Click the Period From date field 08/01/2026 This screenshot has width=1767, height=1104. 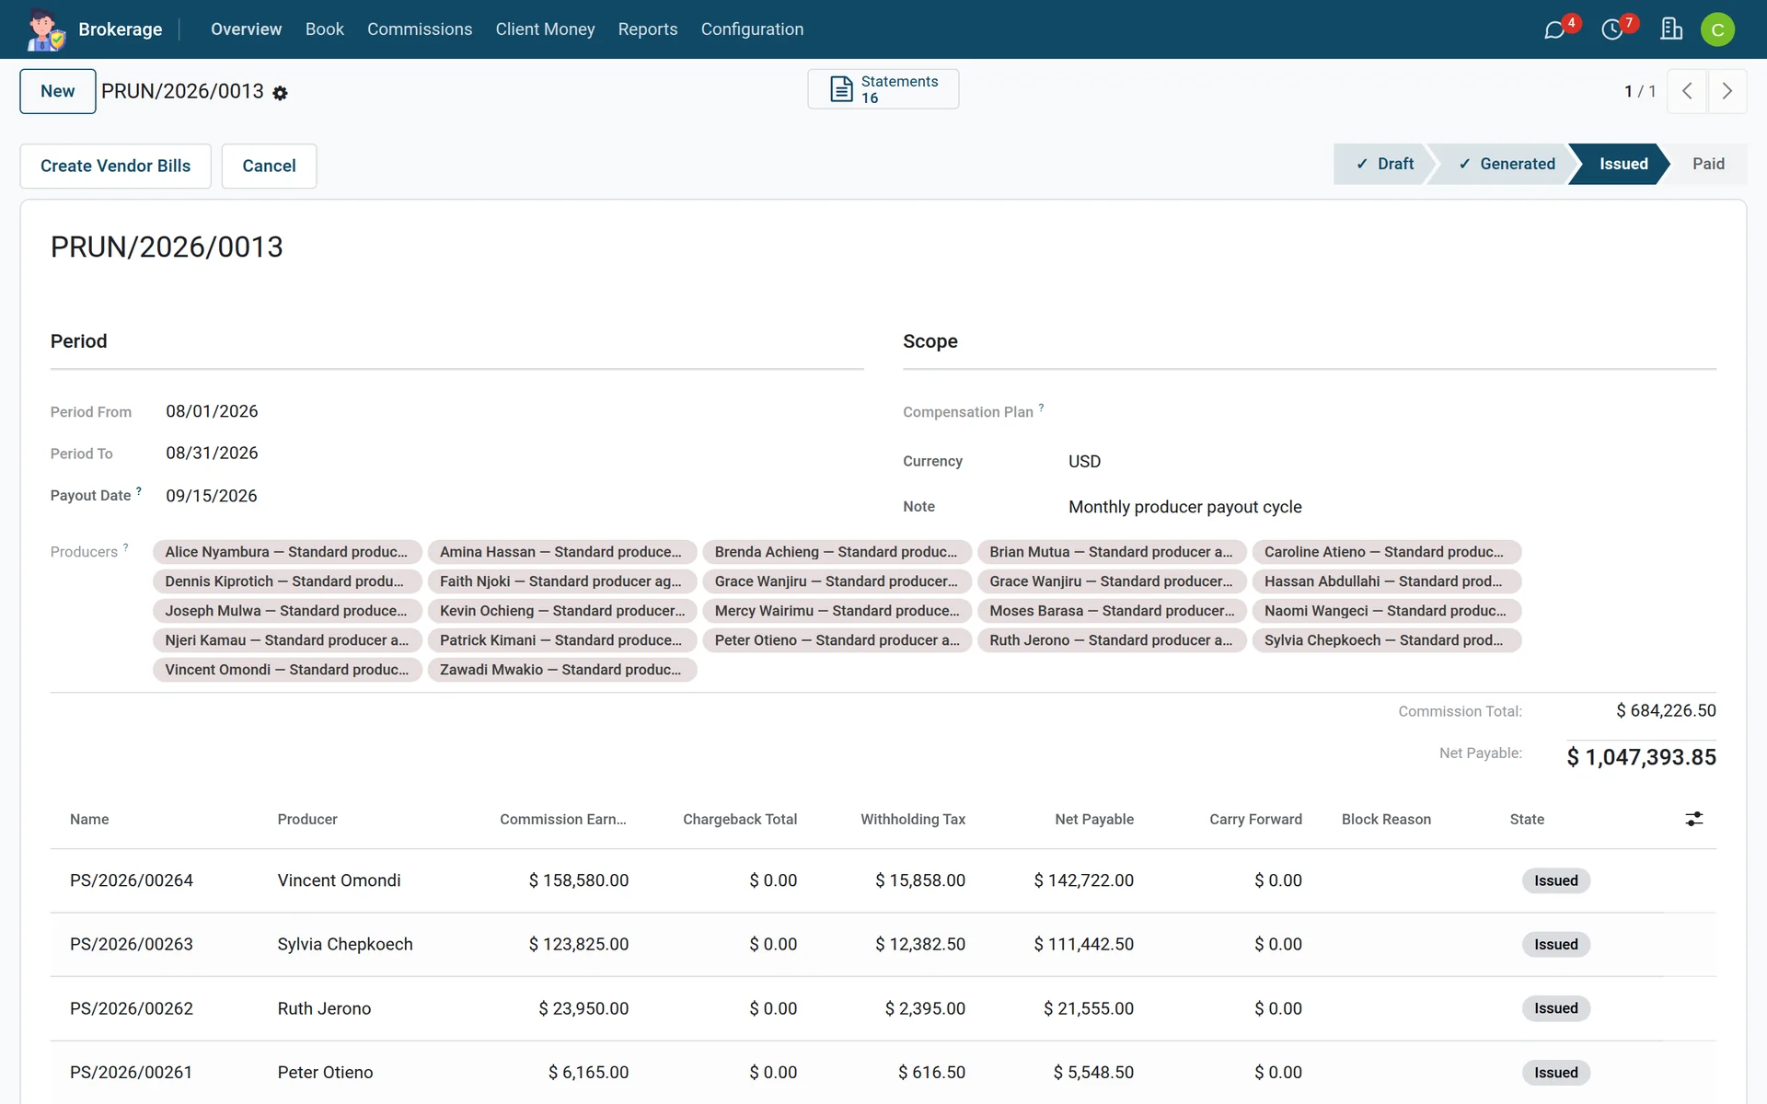click(x=212, y=411)
